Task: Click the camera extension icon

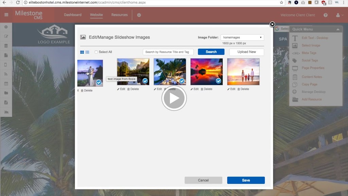Action: [303, 2]
